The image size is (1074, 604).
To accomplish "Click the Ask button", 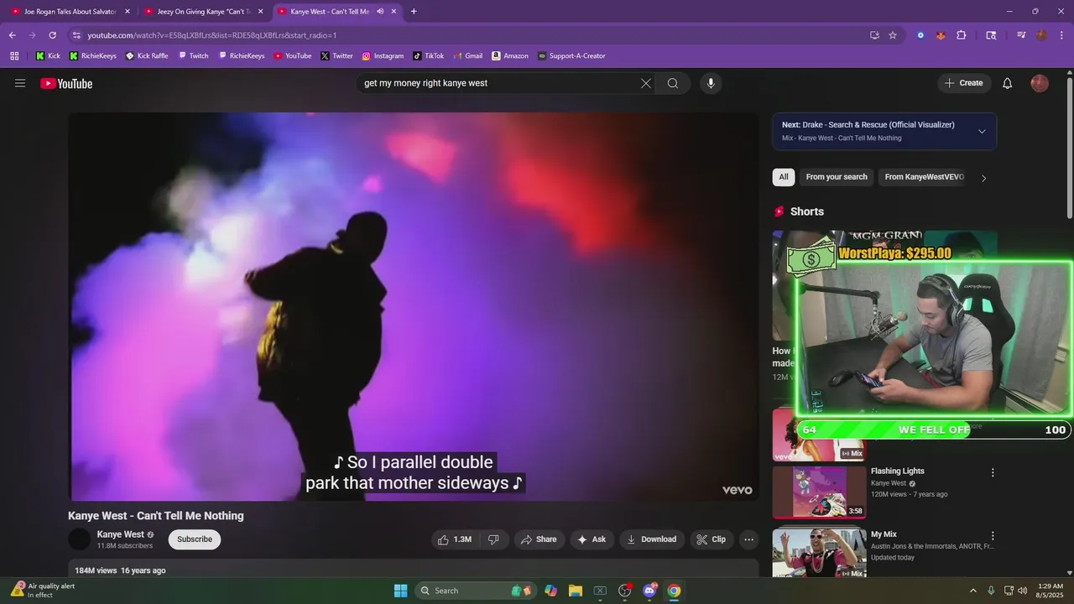I will [x=592, y=539].
